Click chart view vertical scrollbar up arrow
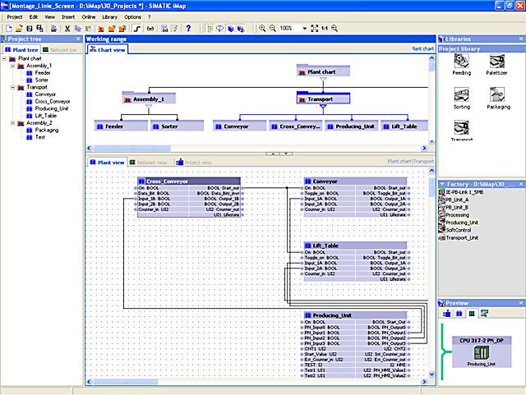This screenshot has width=526, height=395. pyautogui.click(x=431, y=58)
